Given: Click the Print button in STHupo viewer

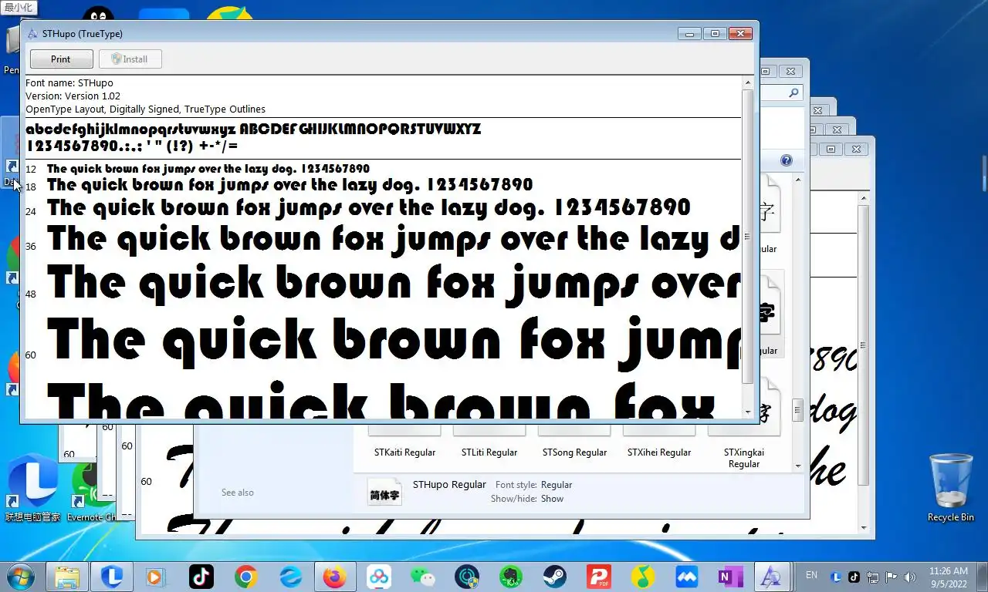Looking at the screenshot, I should pyautogui.click(x=61, y=59).
